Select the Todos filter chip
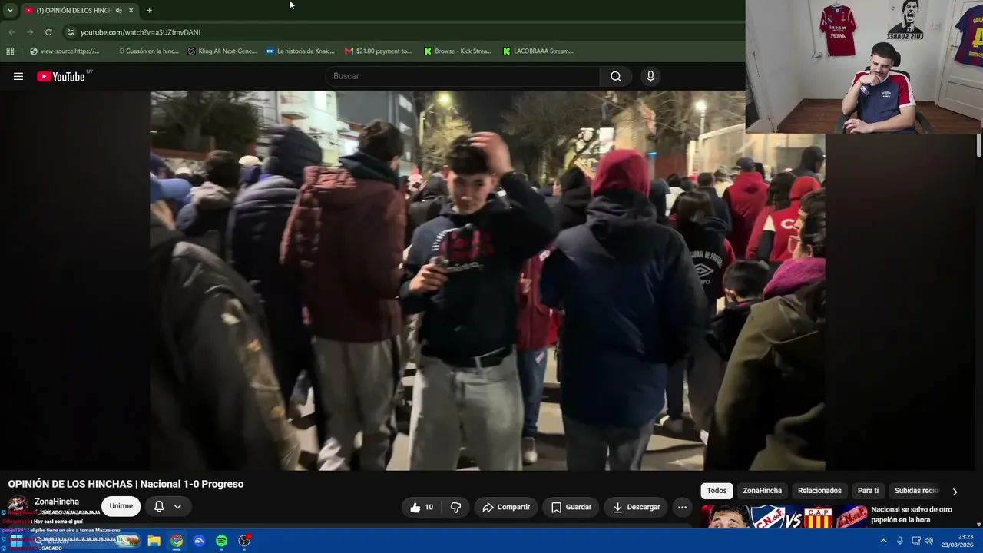This screenshot has width=983, height=553. pyautogui.click(x=717, y=491)
